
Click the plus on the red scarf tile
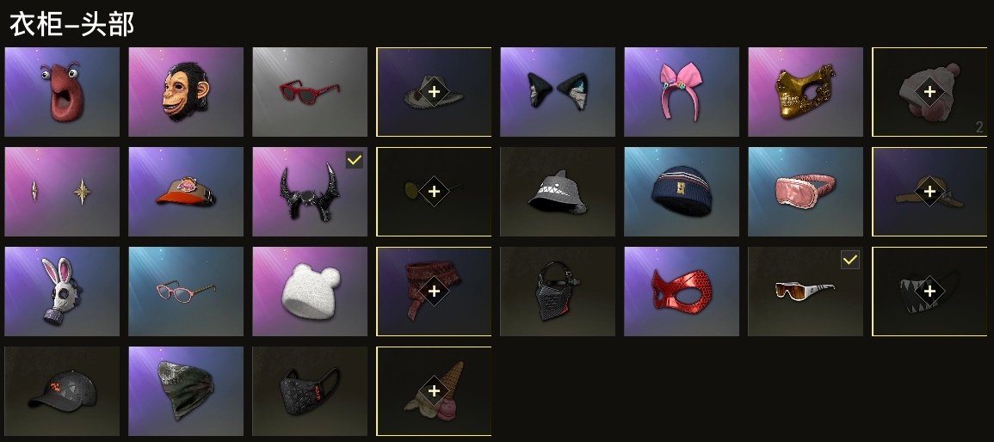pos(434,292)
